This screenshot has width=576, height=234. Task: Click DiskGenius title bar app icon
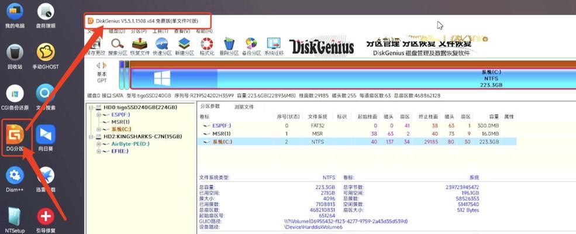click(91, 21)
